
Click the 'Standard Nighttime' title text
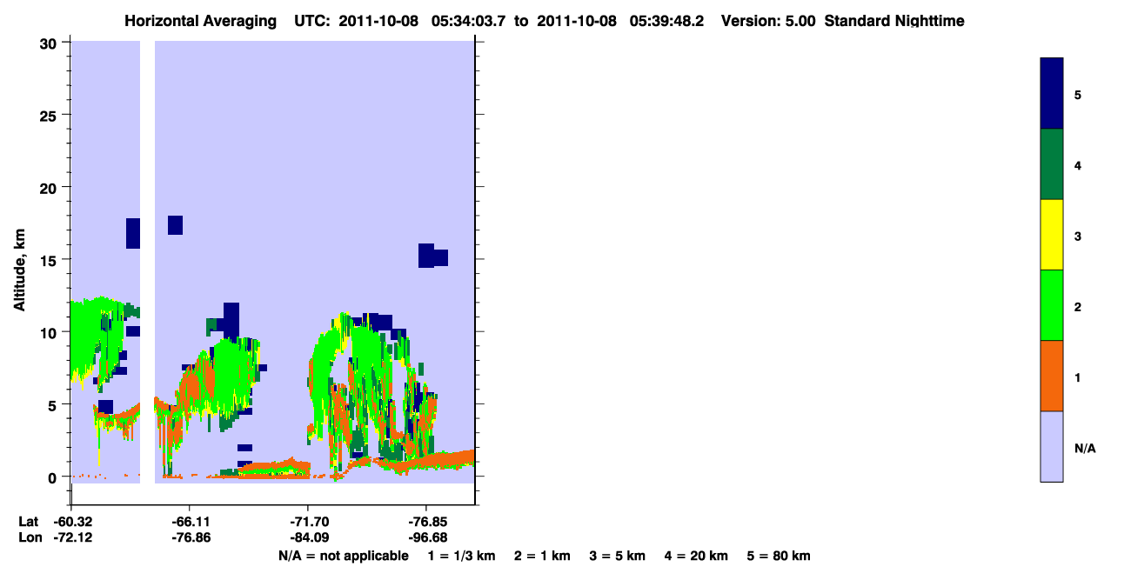pyautogui.click(x=894, y=21)
